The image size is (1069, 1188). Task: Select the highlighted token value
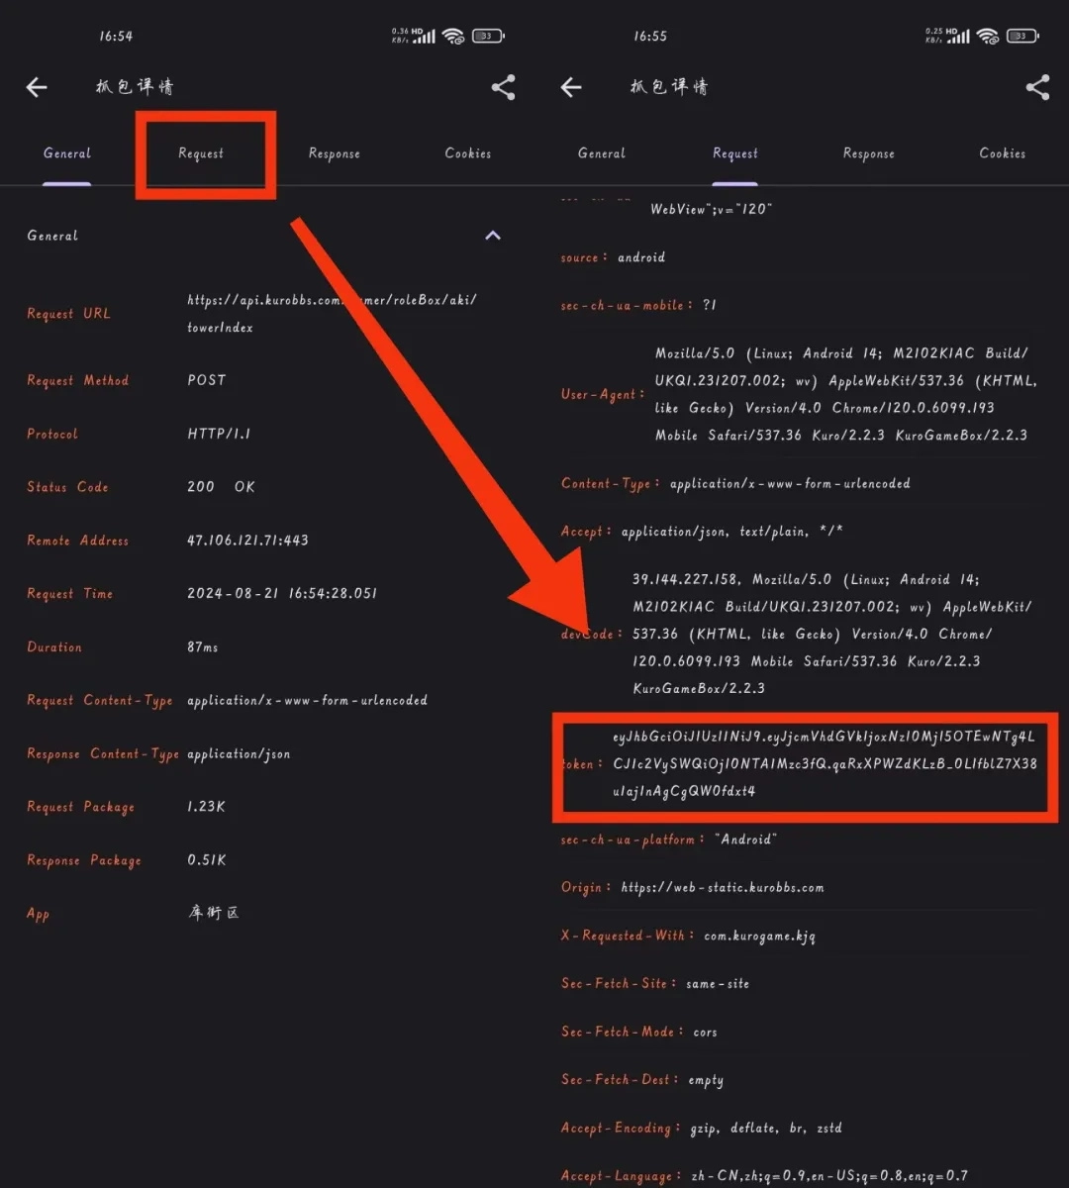click(825, 764)
